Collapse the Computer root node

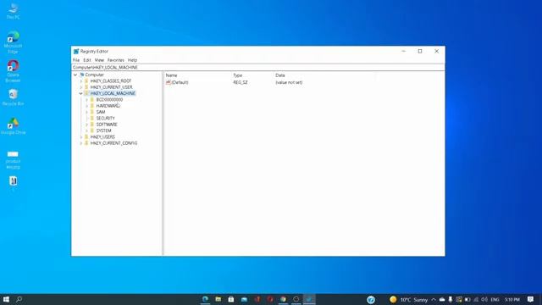[x=75, y=75]
